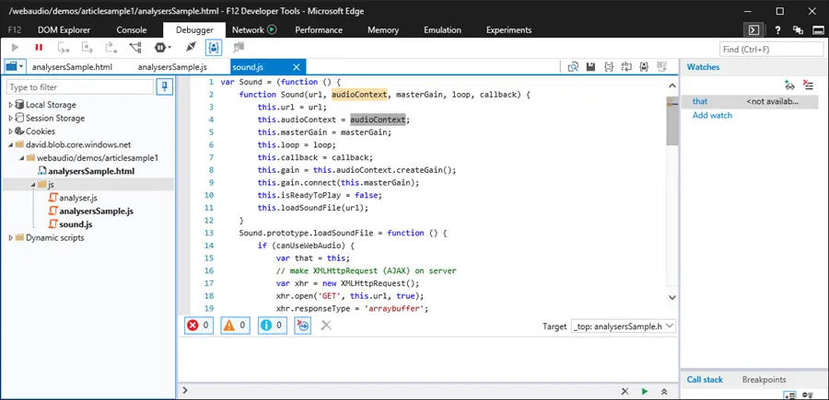This screenshot has width=829, height=400.
Task: Open the Console tab
Action: coord(132,30)
